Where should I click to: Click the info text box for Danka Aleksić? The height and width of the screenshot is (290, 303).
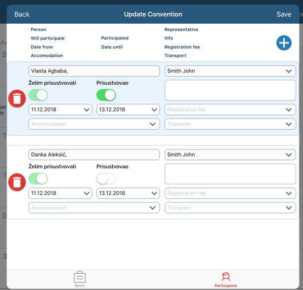point(230,174)
